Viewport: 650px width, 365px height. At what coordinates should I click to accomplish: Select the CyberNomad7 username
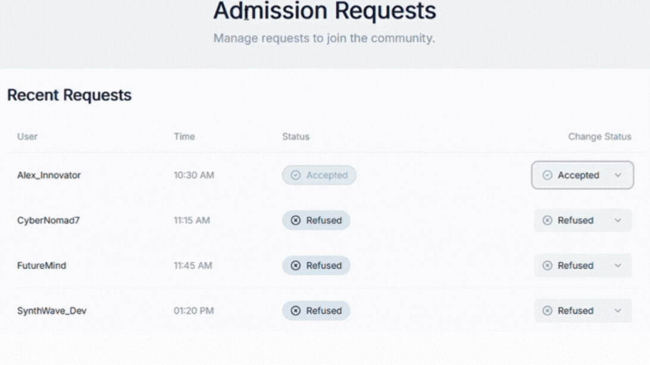click(48, 220)
